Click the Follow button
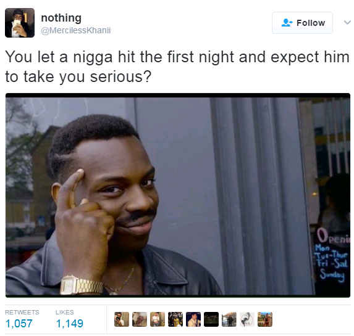354x336 pixels. [x=302, y=23]
